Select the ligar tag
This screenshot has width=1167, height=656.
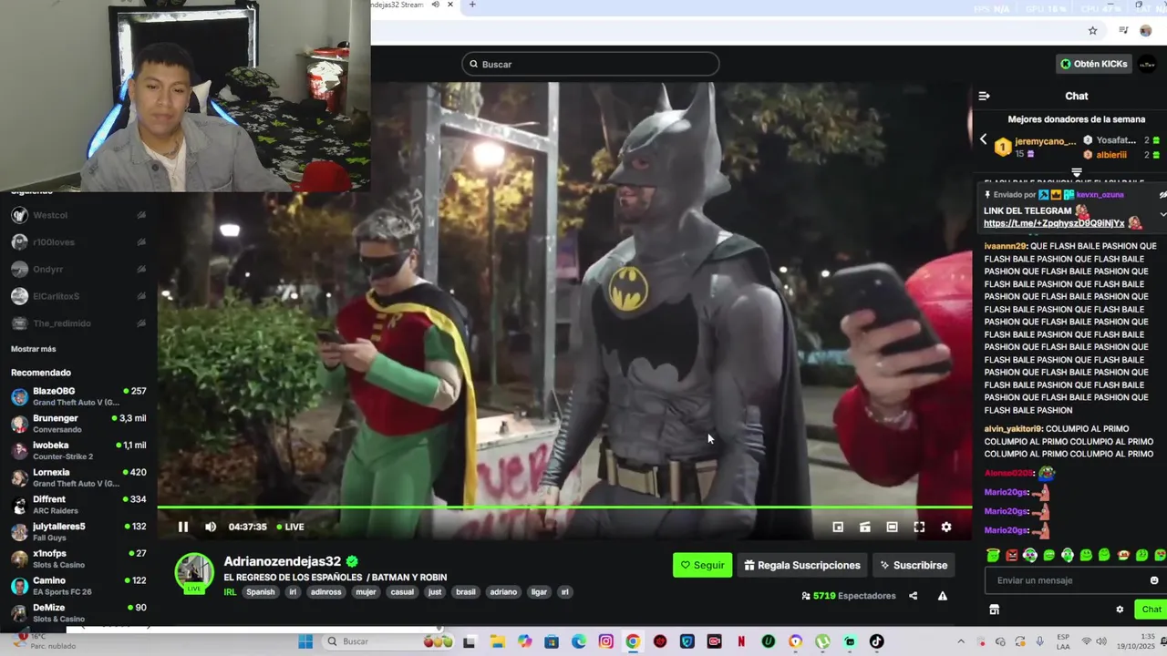point(539,592)
